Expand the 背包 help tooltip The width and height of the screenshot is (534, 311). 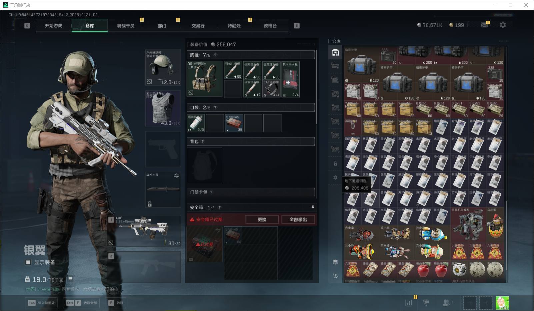click(x=203, y=141)
